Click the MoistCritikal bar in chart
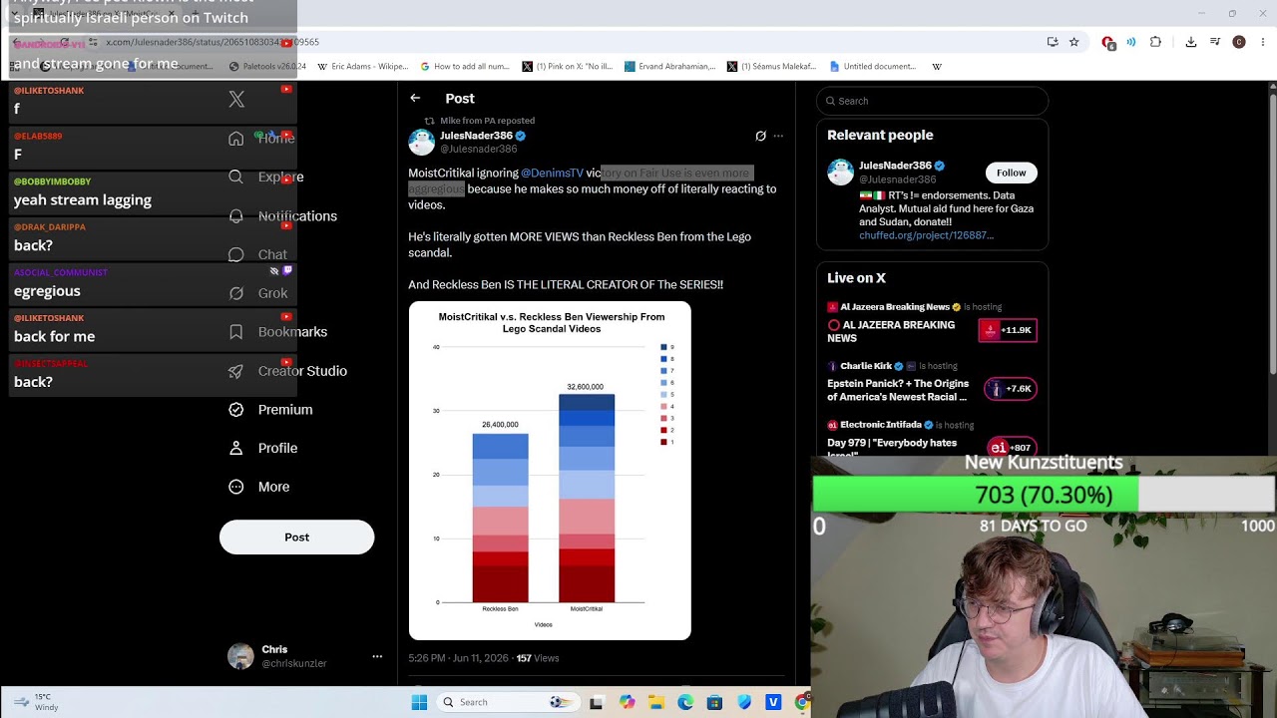1277x718 pixels. coord(587,498)
